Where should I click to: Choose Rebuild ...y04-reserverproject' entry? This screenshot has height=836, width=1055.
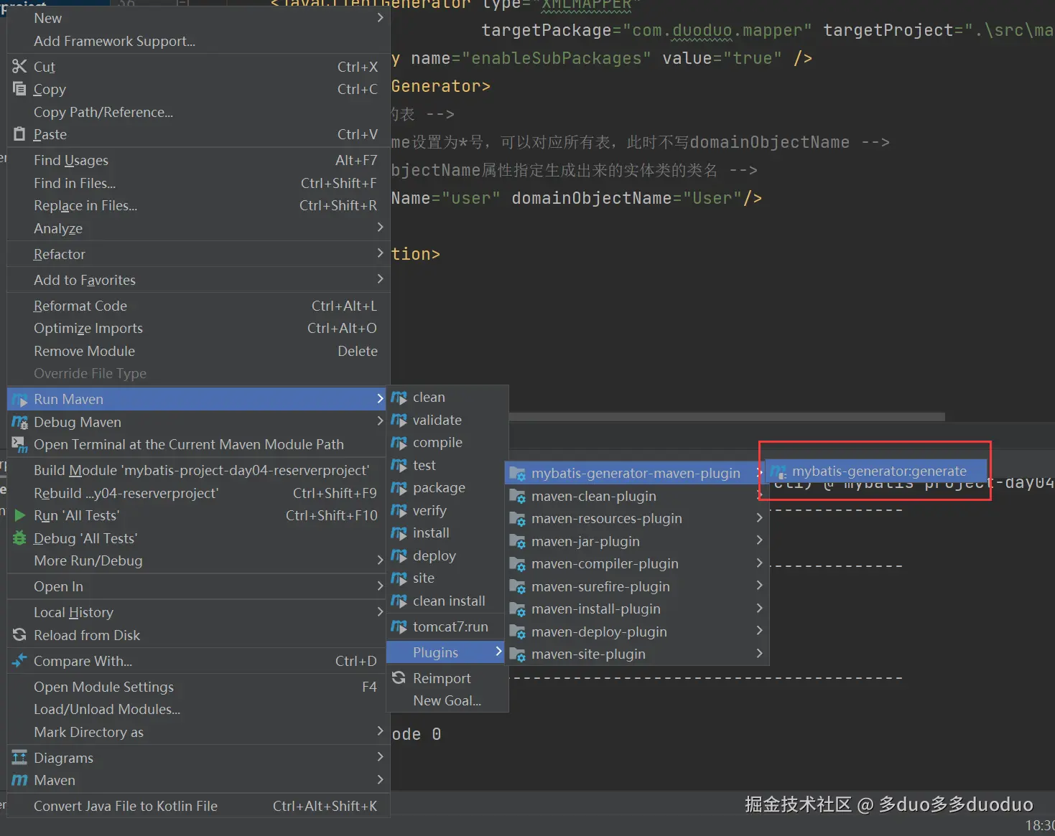(198, 493)
